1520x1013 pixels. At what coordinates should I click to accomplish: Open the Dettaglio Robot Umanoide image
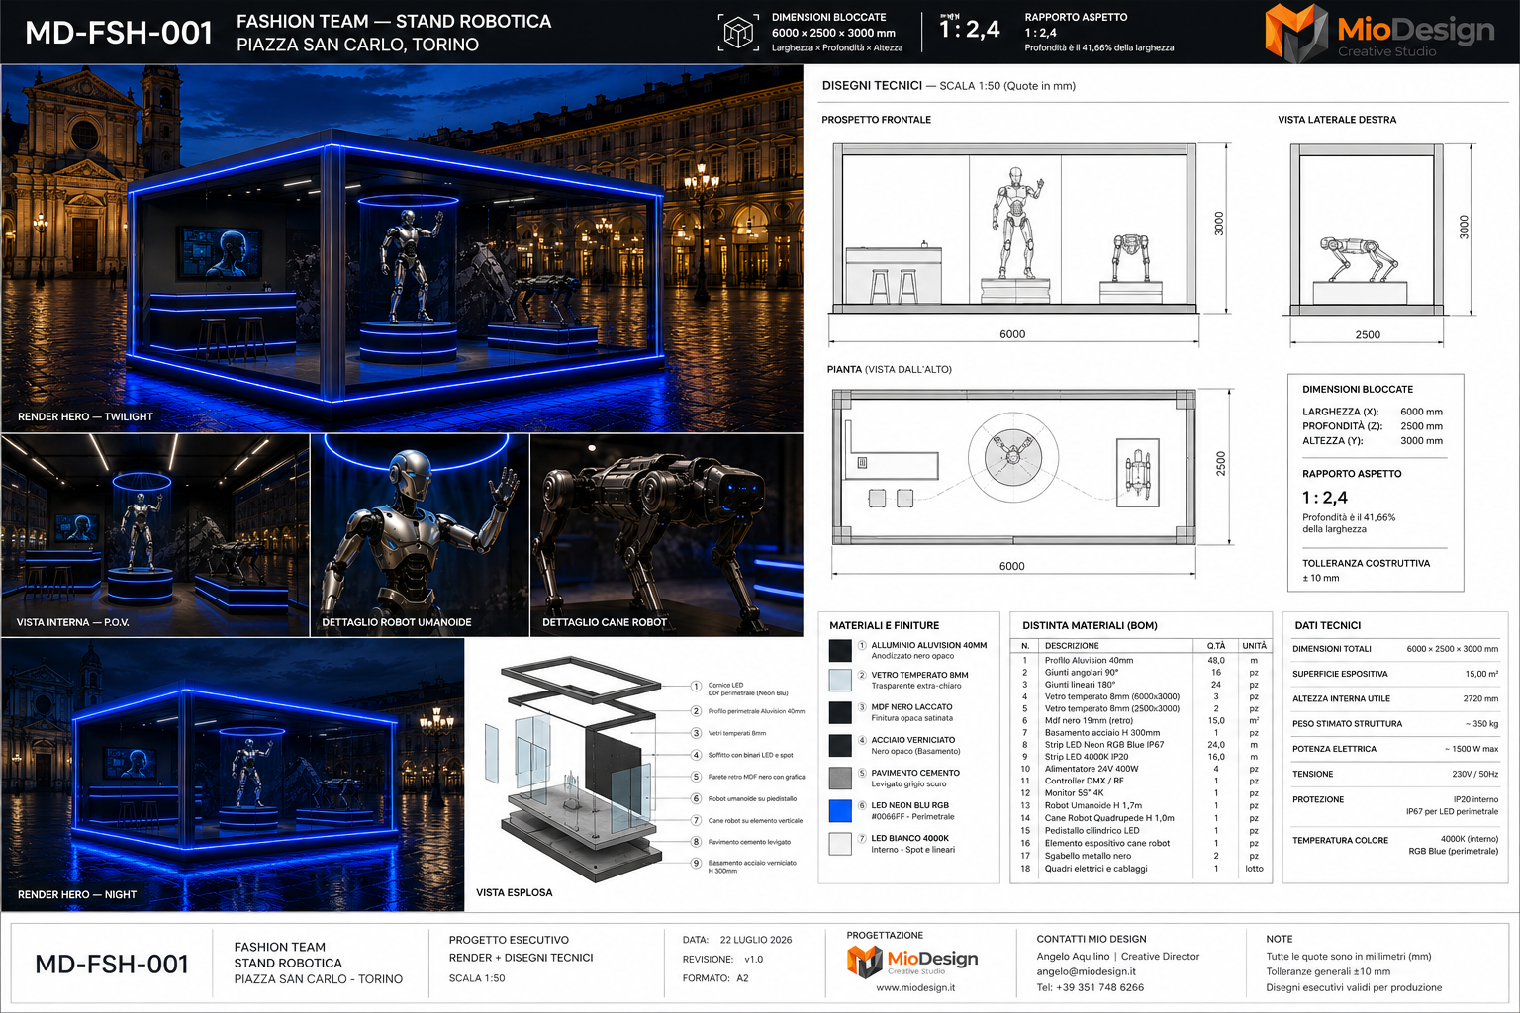(x=420, y=535)
